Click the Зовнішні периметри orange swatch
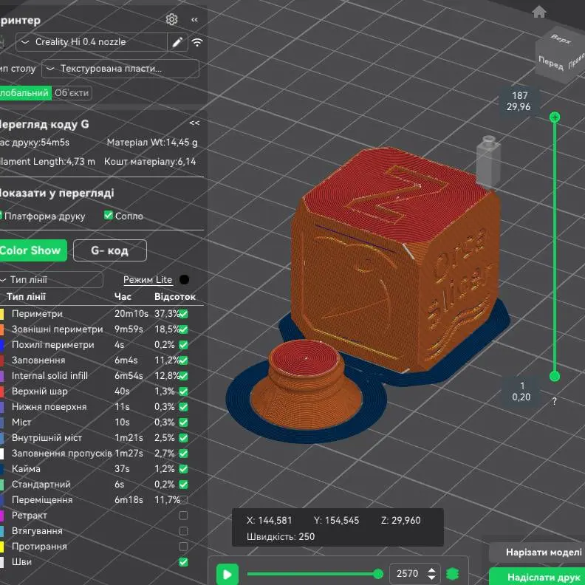 (x=2, y=329)
